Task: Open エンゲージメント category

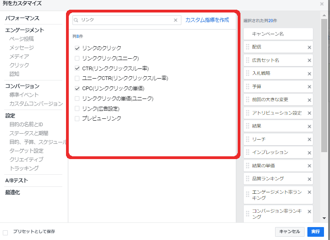Action: click(x=24, y=30)
